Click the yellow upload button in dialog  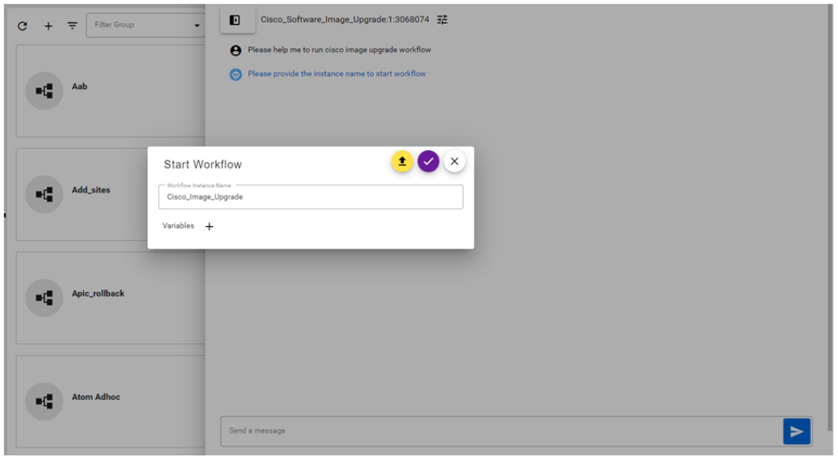tap(402, 161)
